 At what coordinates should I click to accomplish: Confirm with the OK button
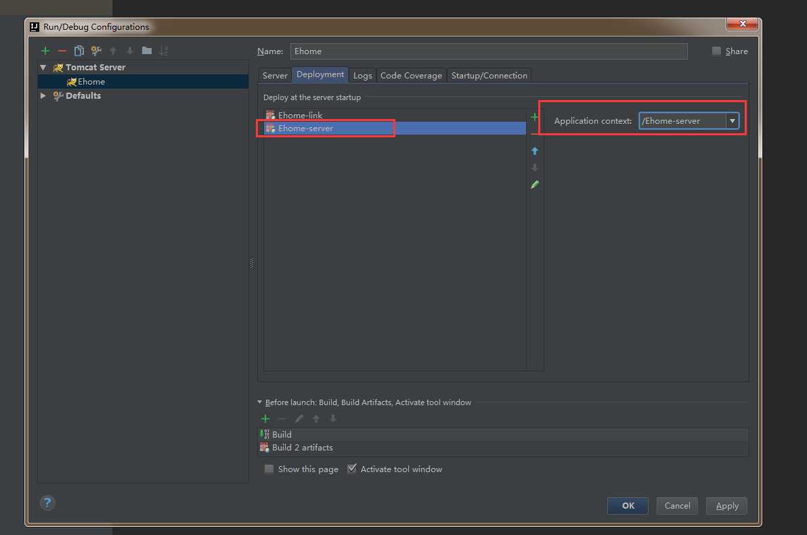pos(628,506)
